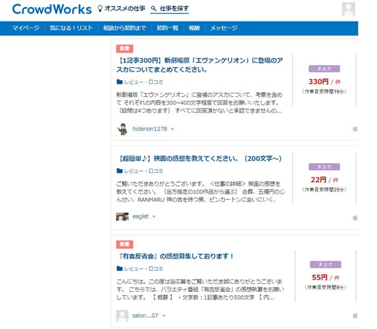Click the lightbulb recommended jobs icon
The image size is (377, 329).
99,9
